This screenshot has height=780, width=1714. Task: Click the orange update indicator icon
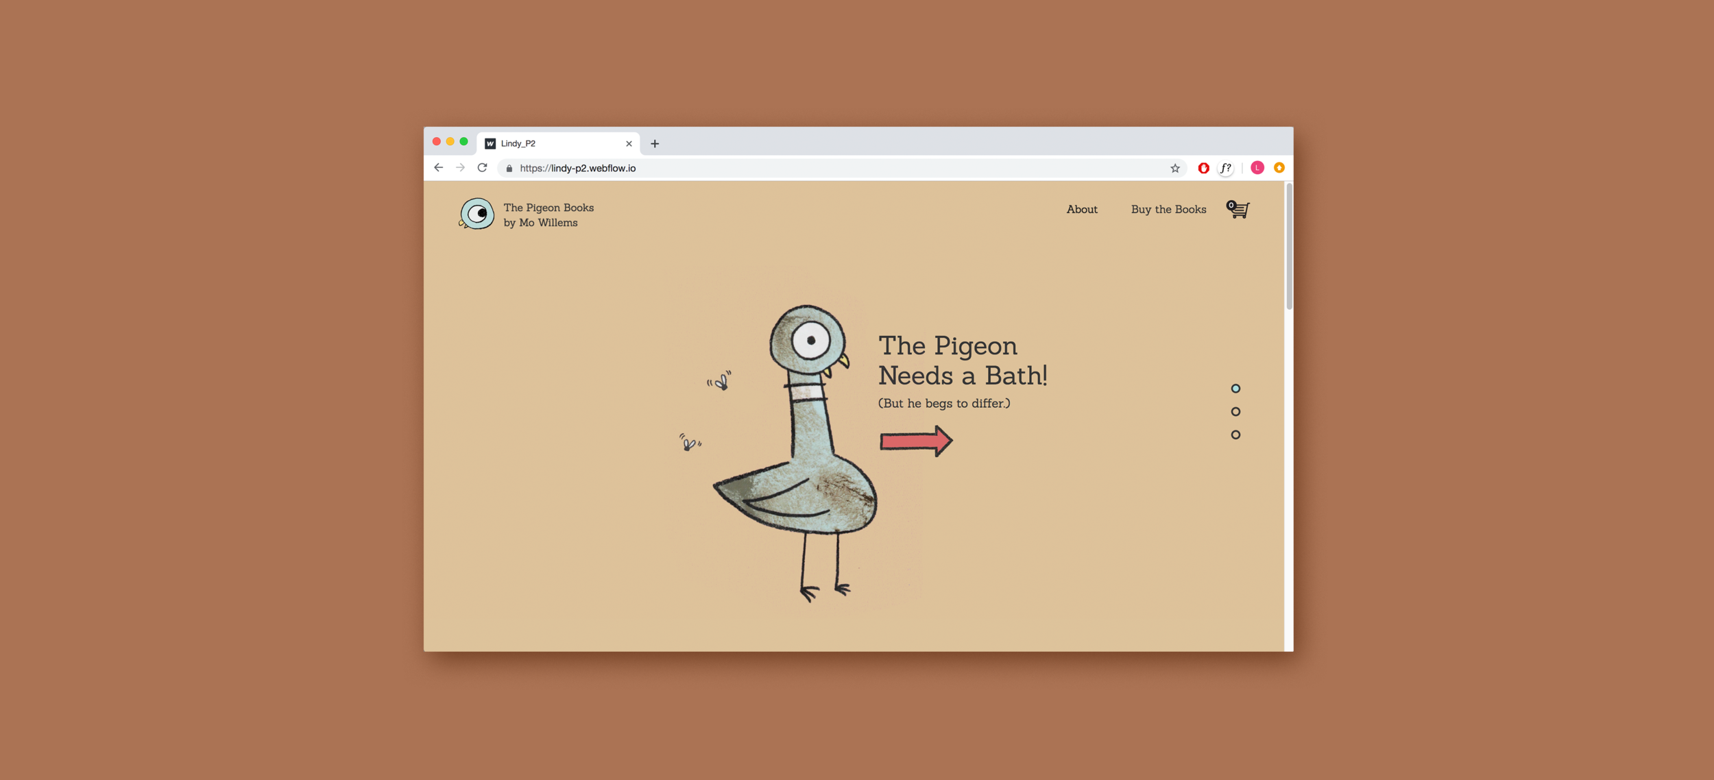tap(1279, 168)
